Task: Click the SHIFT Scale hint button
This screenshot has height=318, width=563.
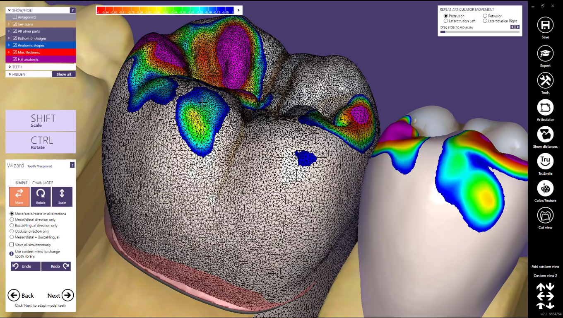Action: coord(41,120)
